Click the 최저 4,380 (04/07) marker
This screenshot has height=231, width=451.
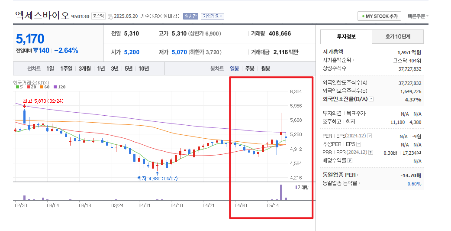pyautogui.click(x=158, y=179)
